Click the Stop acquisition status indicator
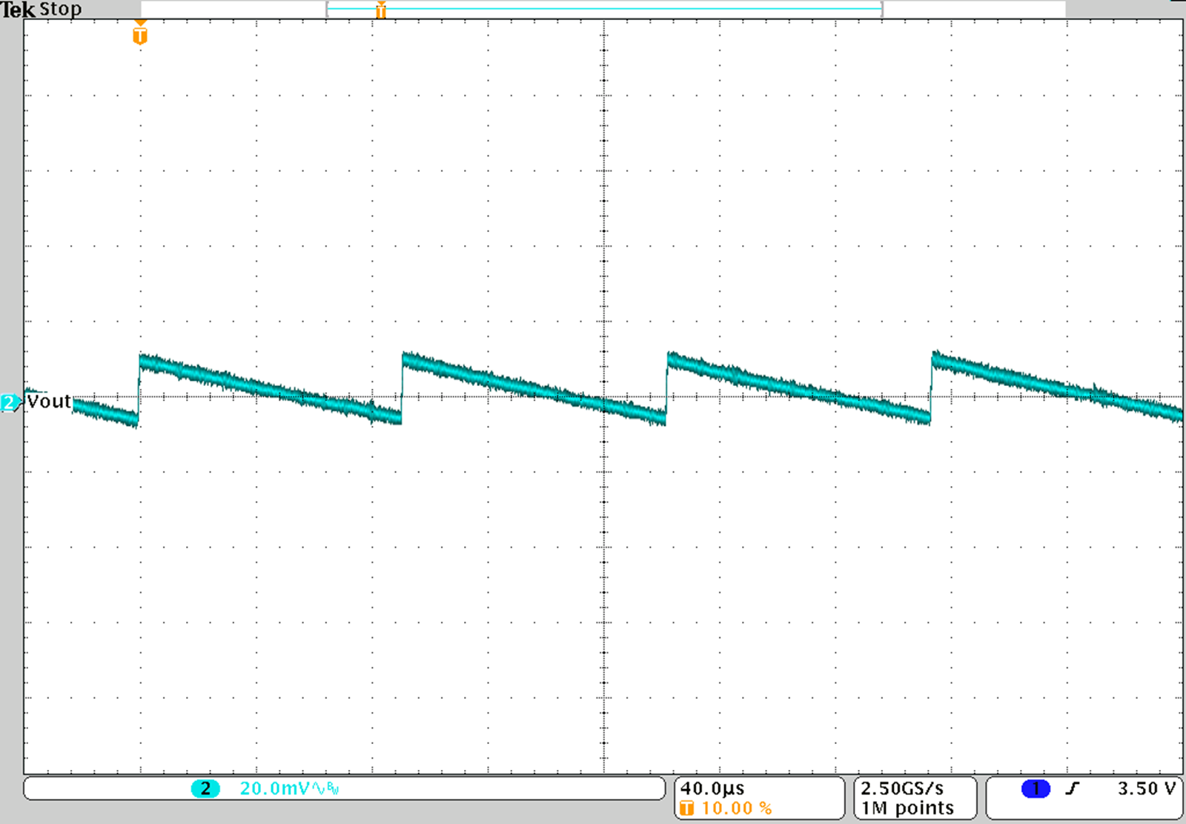 click(61, 10)
